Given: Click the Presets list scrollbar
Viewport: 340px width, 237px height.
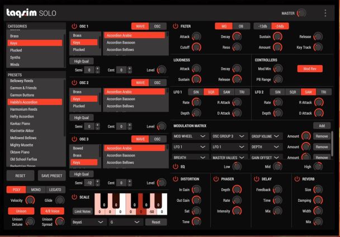Looking at the screenshot, I should 65,108.
